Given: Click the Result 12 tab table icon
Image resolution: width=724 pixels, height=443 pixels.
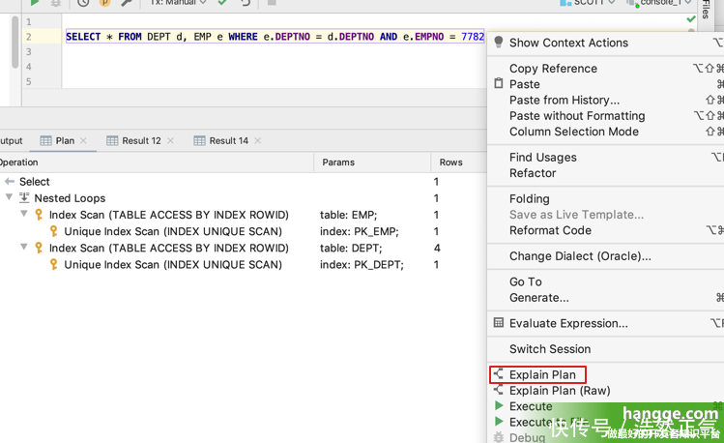Looking at the screenshot, I should point(112,141).
